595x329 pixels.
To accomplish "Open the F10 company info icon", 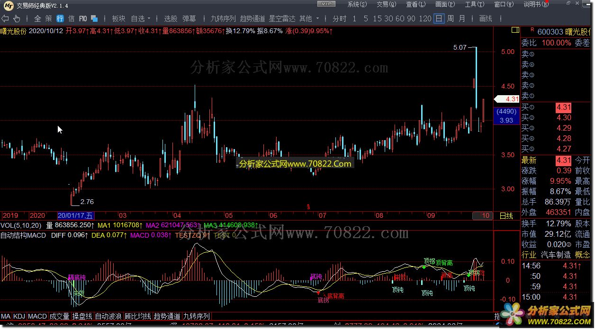I will [x=83, y=18].
